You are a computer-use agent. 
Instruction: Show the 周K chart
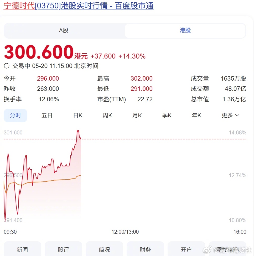coord(107,116)
